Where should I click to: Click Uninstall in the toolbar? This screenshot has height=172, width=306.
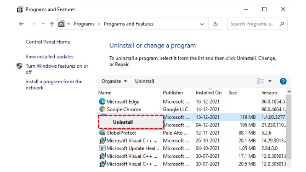click(x=145, y=81)
